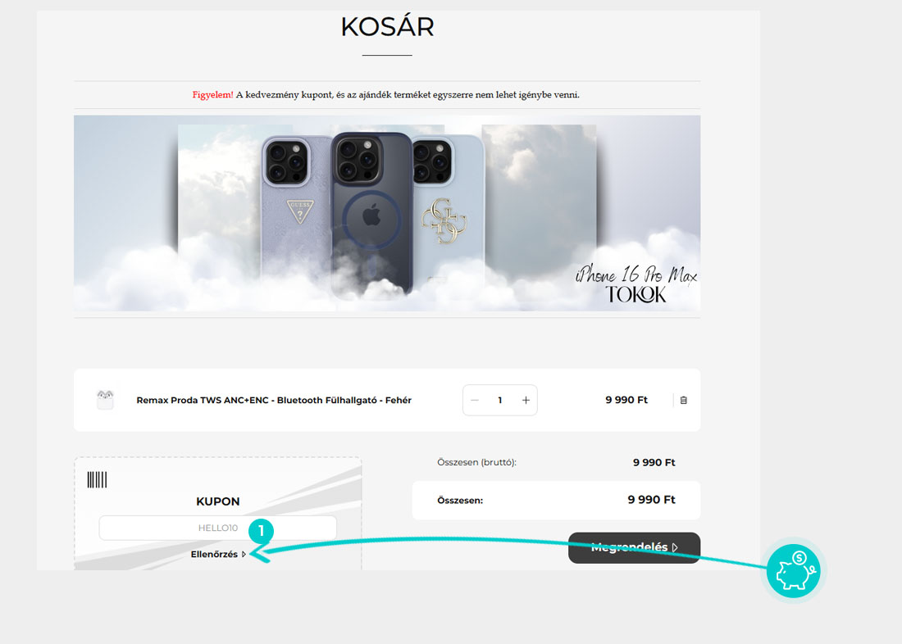This screenshot has height=644, width=902.
Task: Click the KUPON heading
Action: (218, 501)
